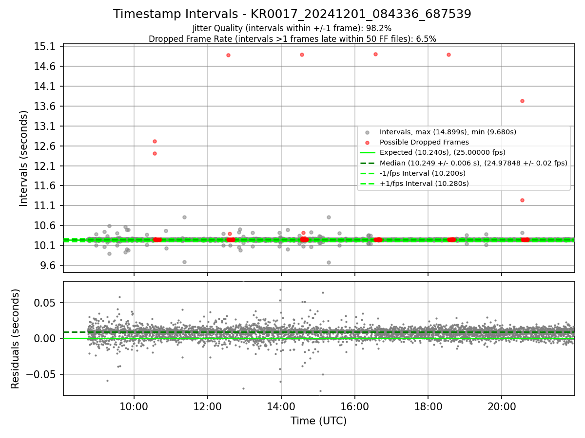The image size is (585, 438).
Task: Click the red cluster on the median line near 16:40
Action: [x=378, y=239]
